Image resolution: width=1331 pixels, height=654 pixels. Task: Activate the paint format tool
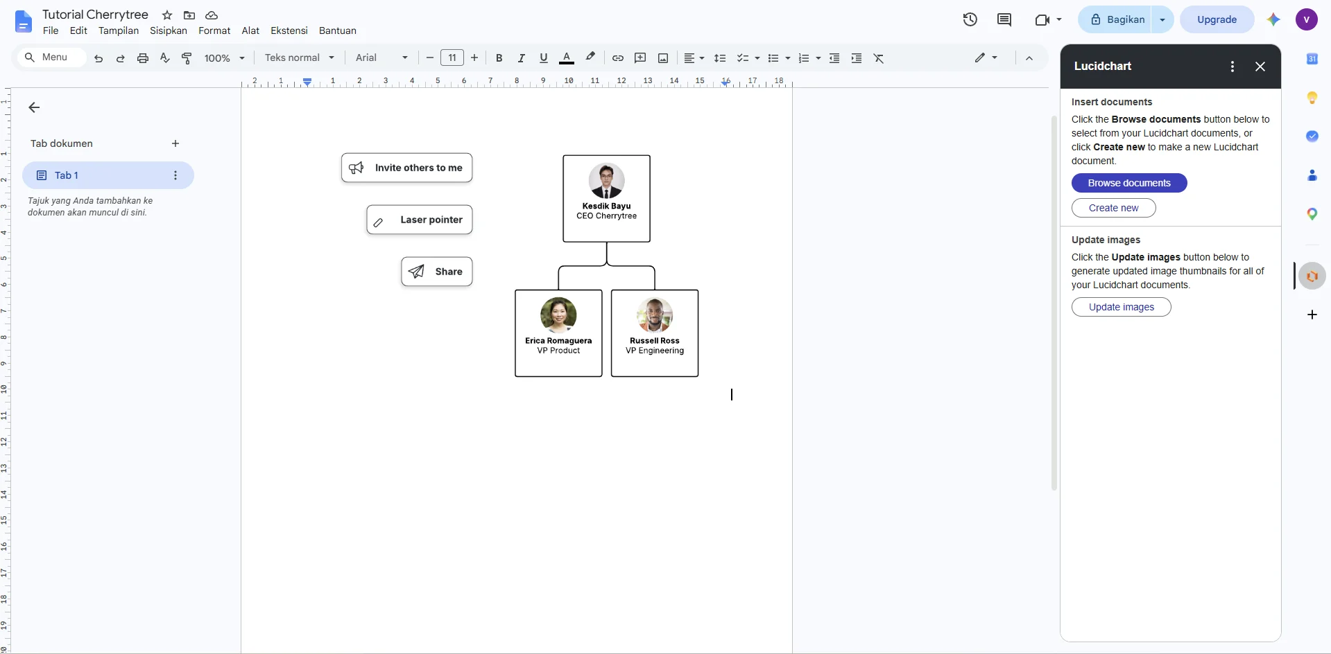(187, 58)
